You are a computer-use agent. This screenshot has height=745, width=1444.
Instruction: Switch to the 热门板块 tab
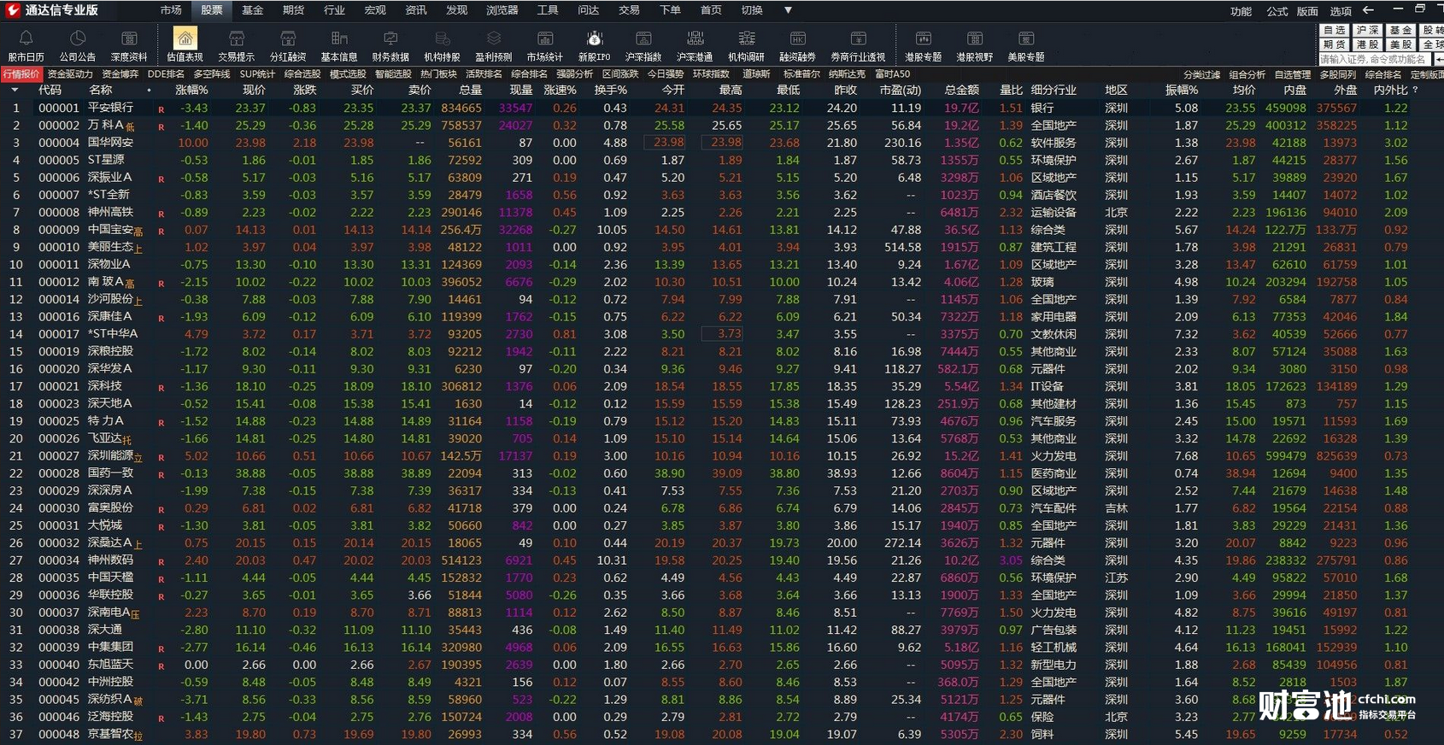[438, 74]
